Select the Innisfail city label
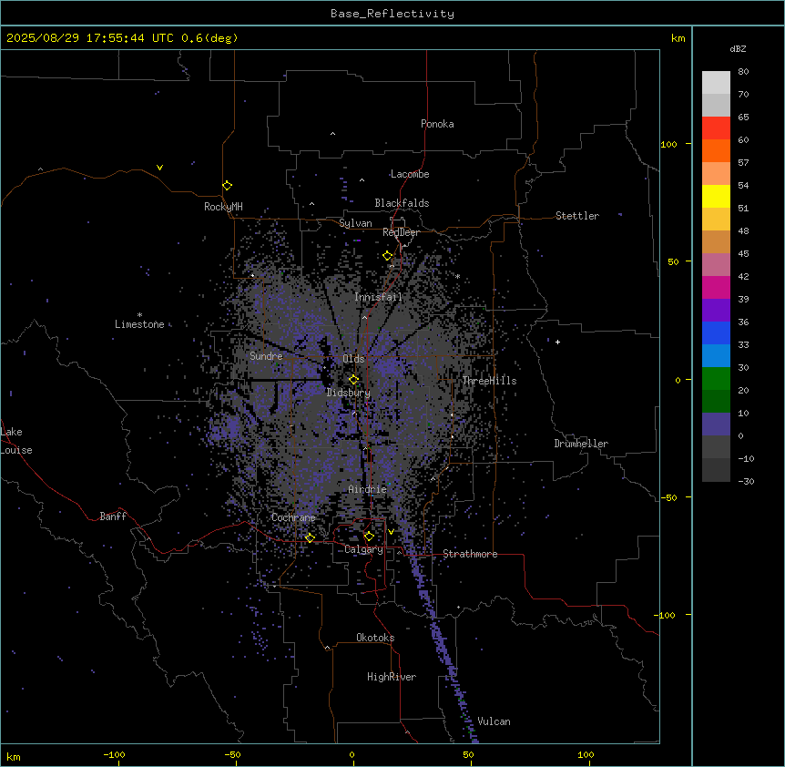Screen dimensions: 785x767 coord(378,297)
